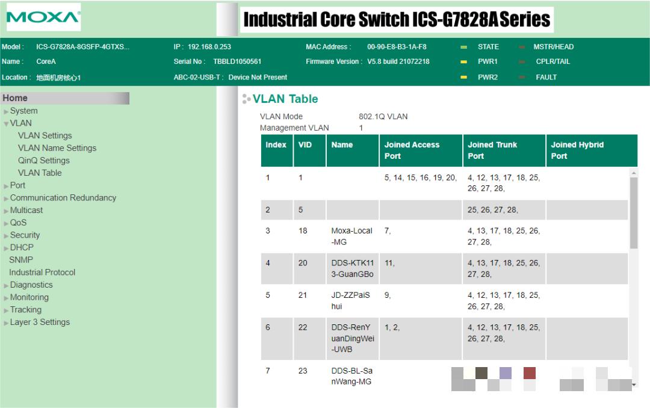Open the Industrial Protocol page
The height and width of the screenshot is (408, 650).
(x=42, y=273)
